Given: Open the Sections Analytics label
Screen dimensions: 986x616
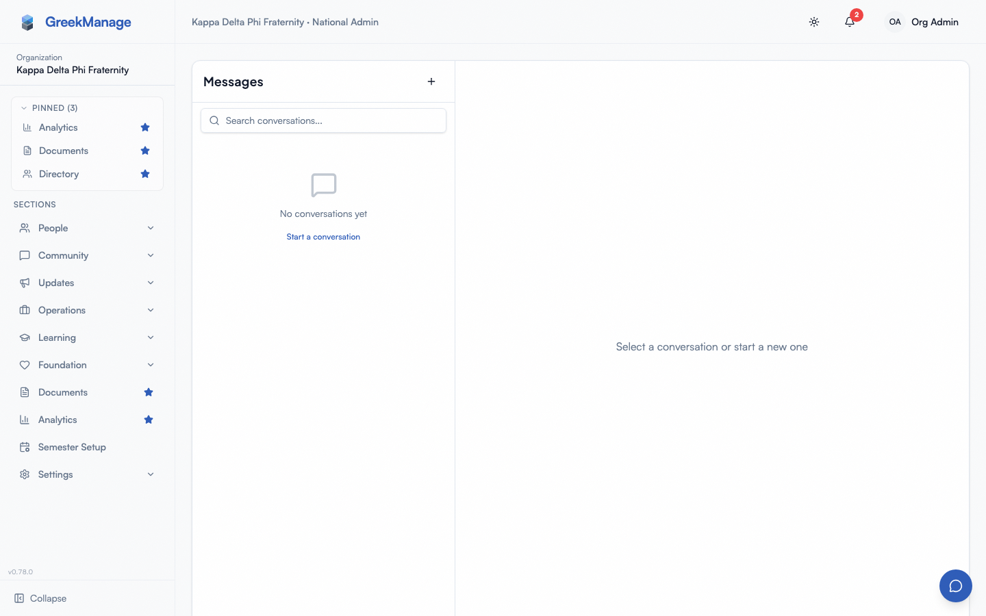Looking at the screenshot, I should (58, 420).
